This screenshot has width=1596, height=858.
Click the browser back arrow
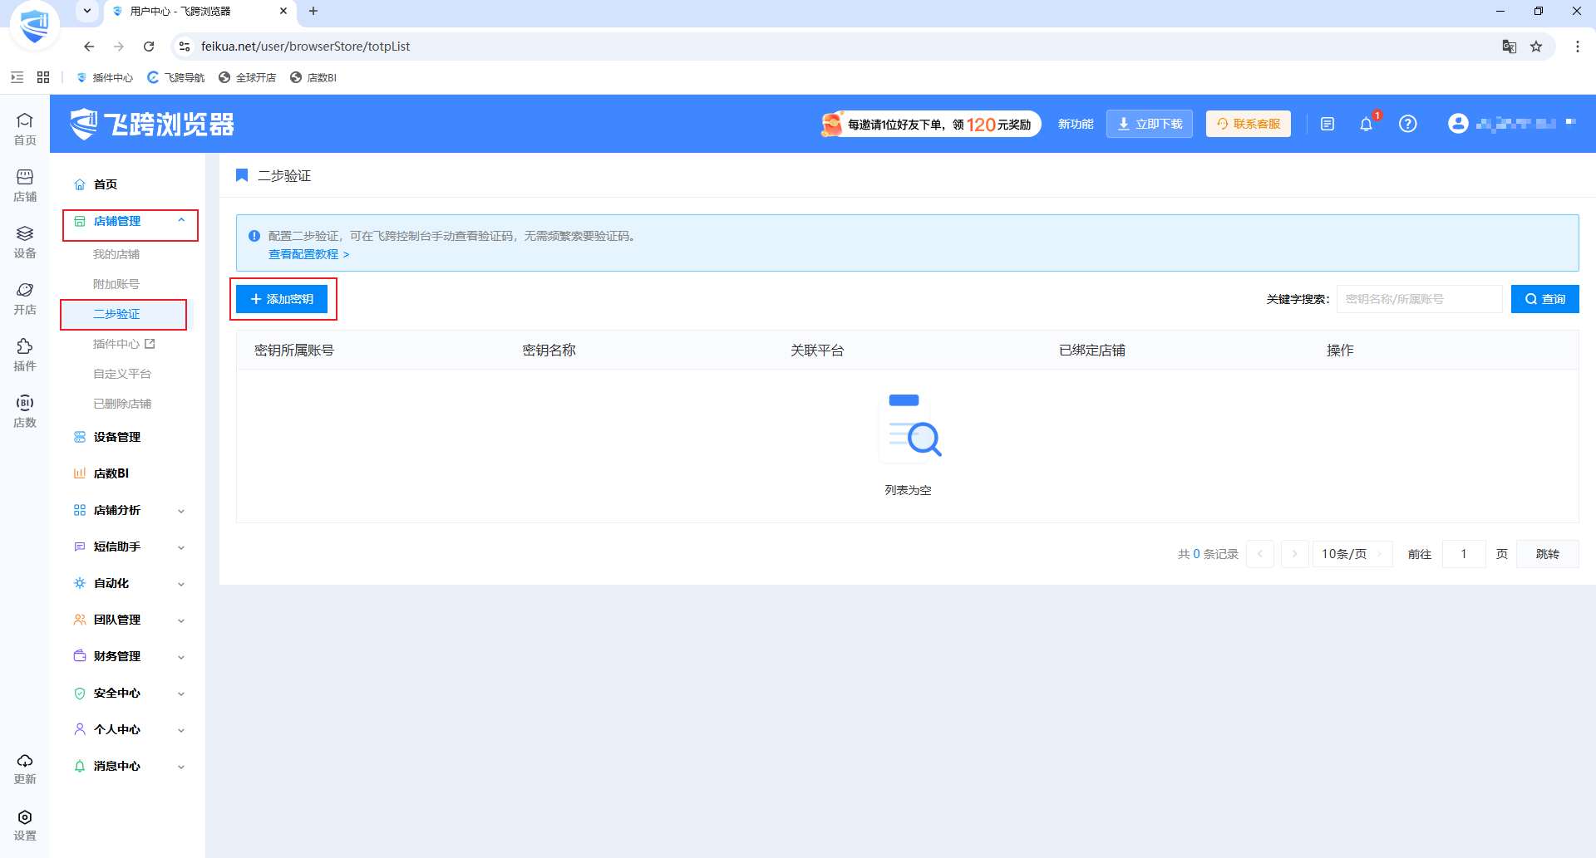coord(89,47)
